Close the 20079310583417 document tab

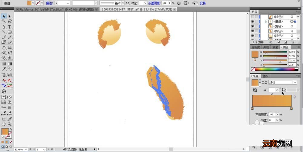175,9
